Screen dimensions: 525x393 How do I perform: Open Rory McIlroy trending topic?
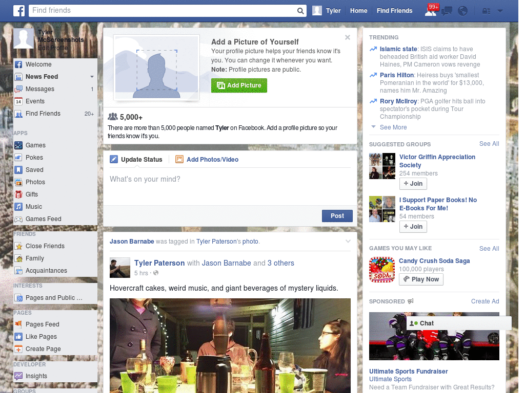(x=398, y=101)
